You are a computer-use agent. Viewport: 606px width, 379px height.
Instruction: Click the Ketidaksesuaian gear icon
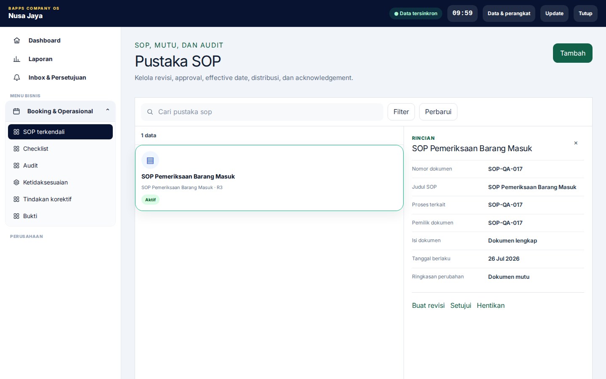pyautogui.click(x=16, y=182)
